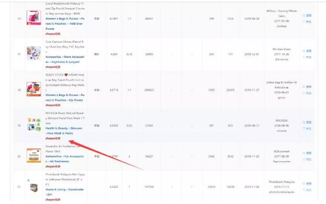Image resolution: width=326 pixels, height=204 pixels.
Task: Toggle follow for MICASSA face mask row
Action: pyautogui.click(x=307, y=128)
